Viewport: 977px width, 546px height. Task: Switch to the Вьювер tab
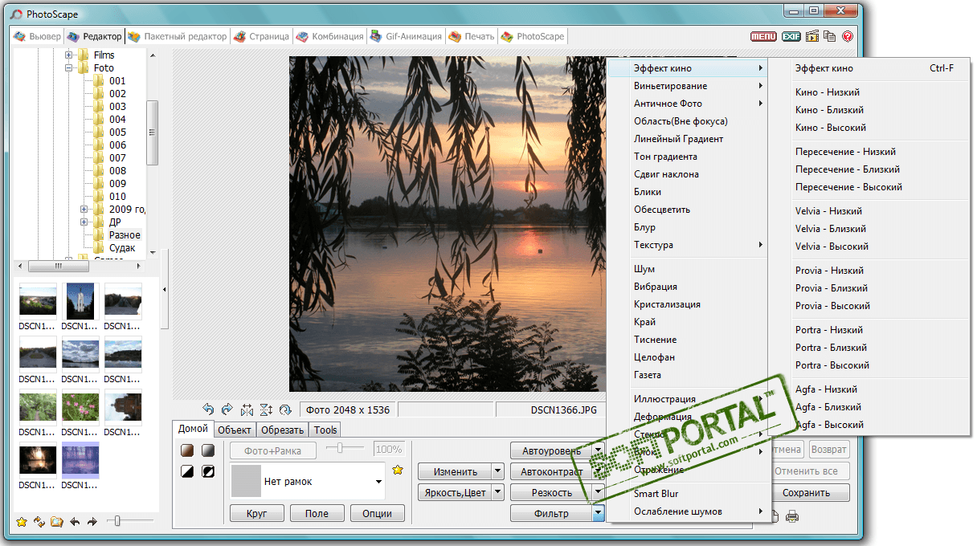click(x=38, y=36)
